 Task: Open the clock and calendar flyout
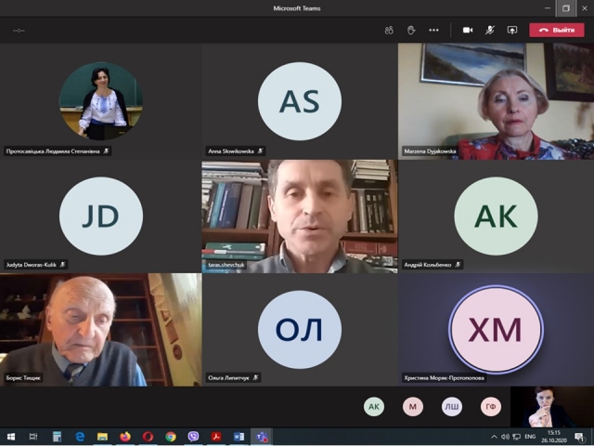pyautogui.click(x=554, y=437)
